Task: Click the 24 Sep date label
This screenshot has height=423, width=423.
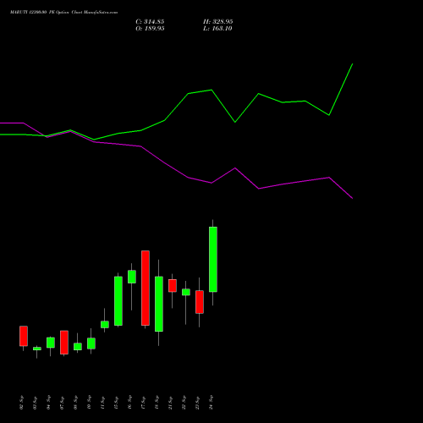Action: click(x=211, y=403)
